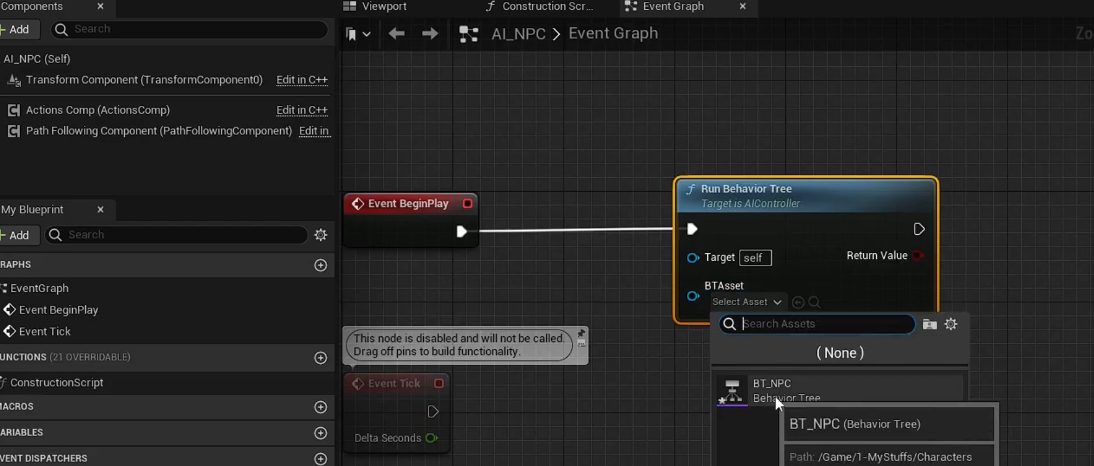Screen dimensions: 1094x466
Task: Click the back navigation arrow in graph toolbar
Action: pos(396,34)
